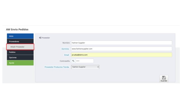Open the Proveedores menu section

click(x=20, y=42)
